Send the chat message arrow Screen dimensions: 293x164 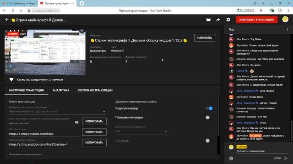[286, 159]
